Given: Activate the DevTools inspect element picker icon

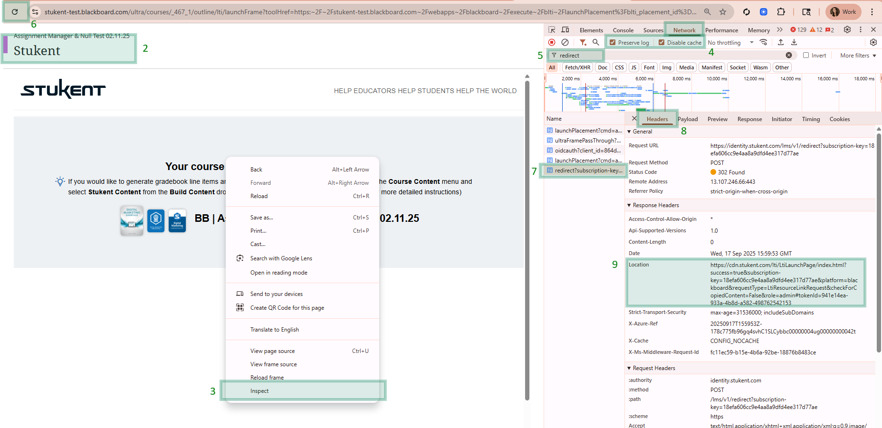Looking at the screenshot, I should pos(552,30).
